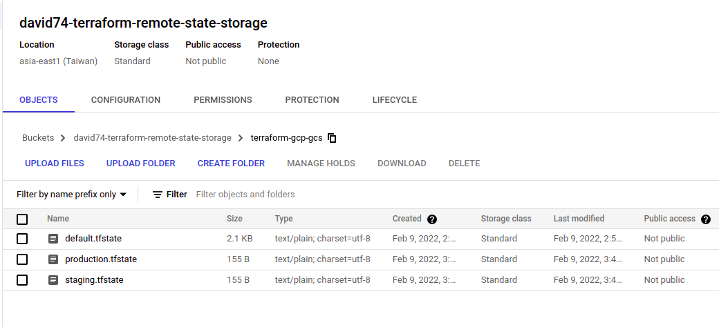The image size is (719, 327).
Task: Select the production.tfstate row checkbox
Action: [22, 259]
